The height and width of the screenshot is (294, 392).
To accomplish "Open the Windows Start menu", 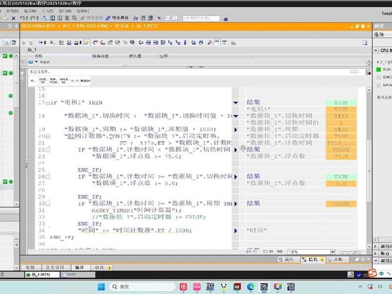I will click(101, 287).
